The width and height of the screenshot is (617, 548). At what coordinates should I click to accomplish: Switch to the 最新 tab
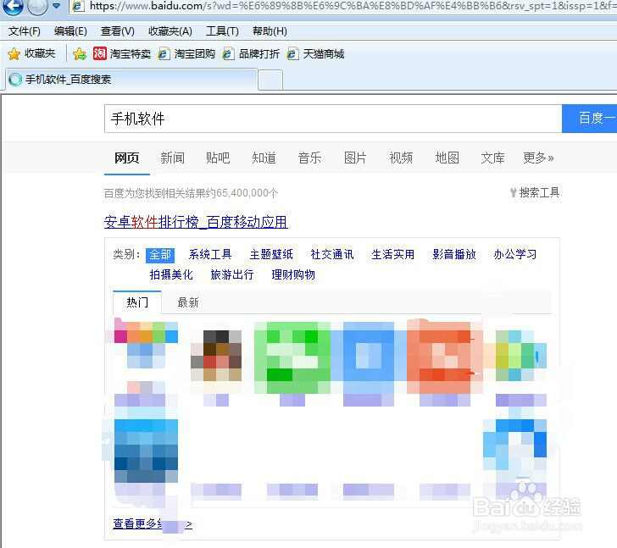coord(188,302)
